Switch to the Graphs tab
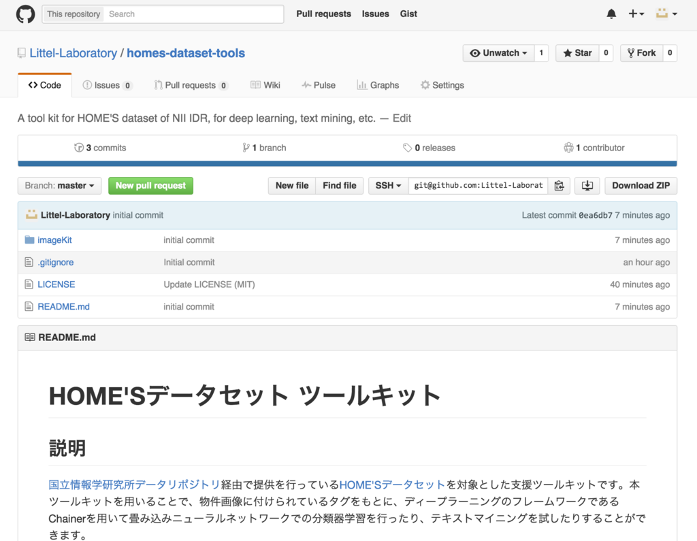697x541 pixels. [378, 85]
